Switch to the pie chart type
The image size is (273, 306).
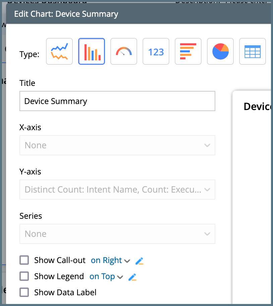tap(220, 51)
